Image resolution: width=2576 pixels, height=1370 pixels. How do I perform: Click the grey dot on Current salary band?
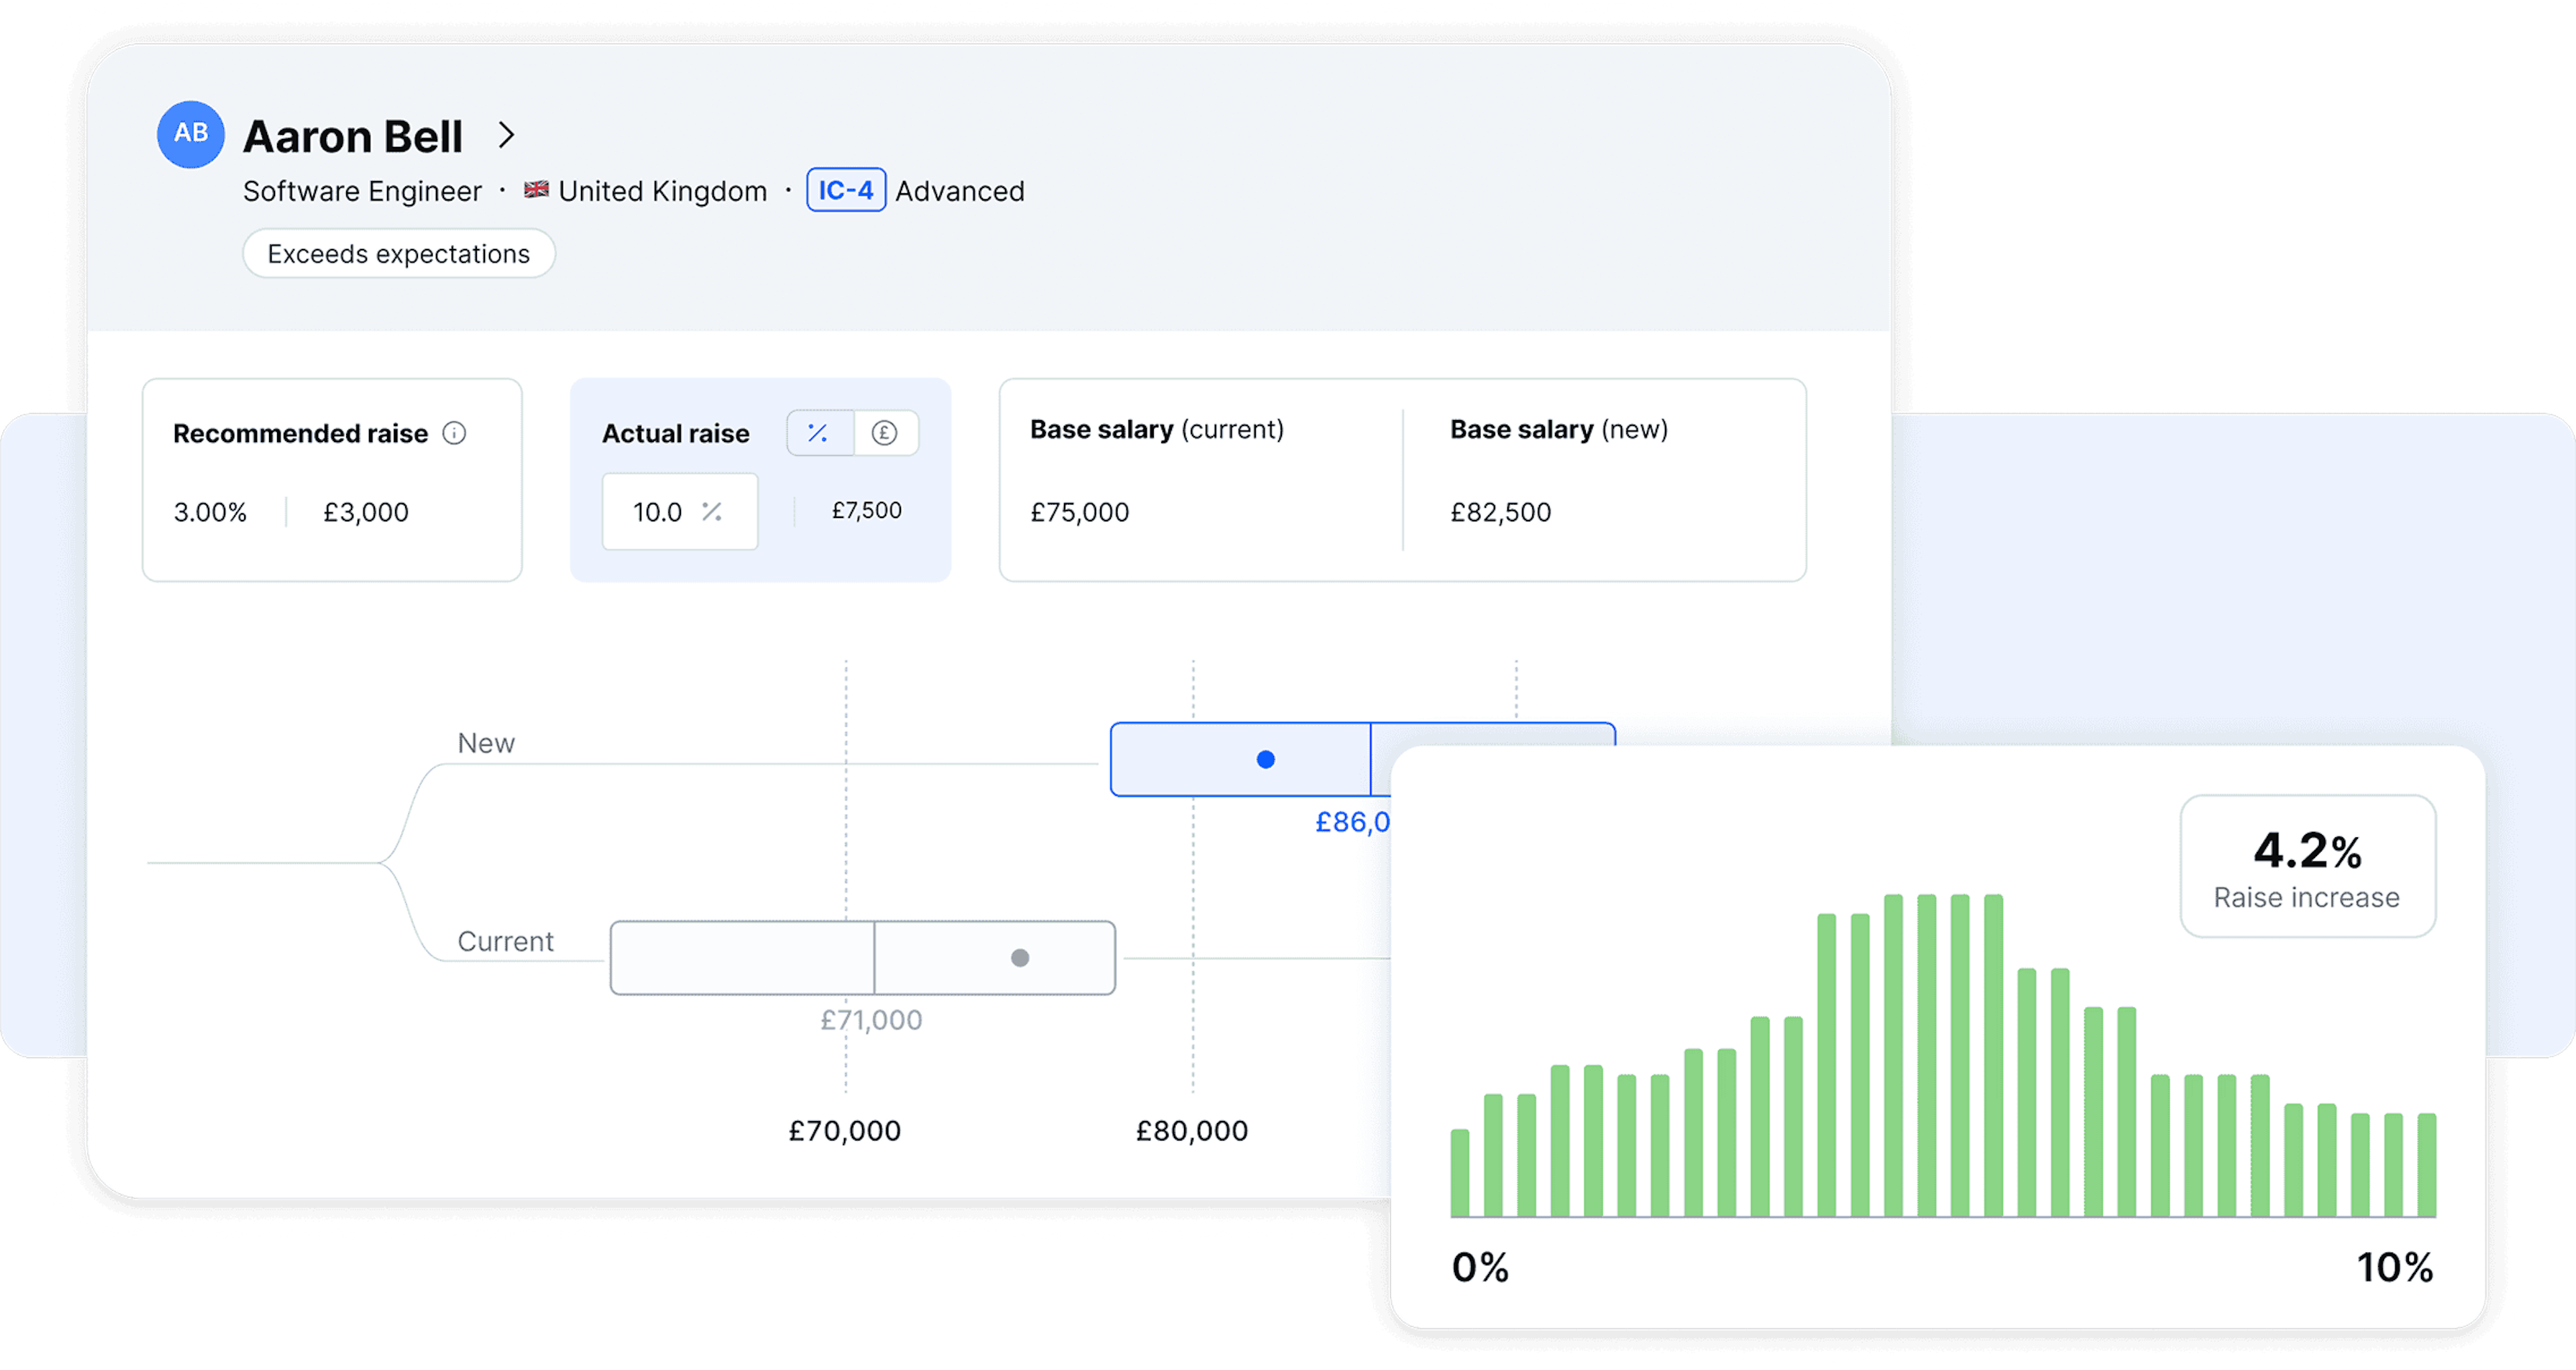pyautogui.click(x=1019, y=958)
